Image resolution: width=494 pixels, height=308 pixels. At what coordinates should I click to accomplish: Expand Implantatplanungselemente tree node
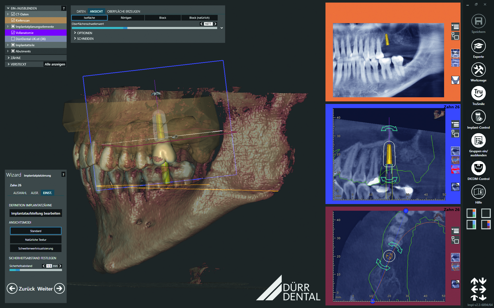pos(8,26)
